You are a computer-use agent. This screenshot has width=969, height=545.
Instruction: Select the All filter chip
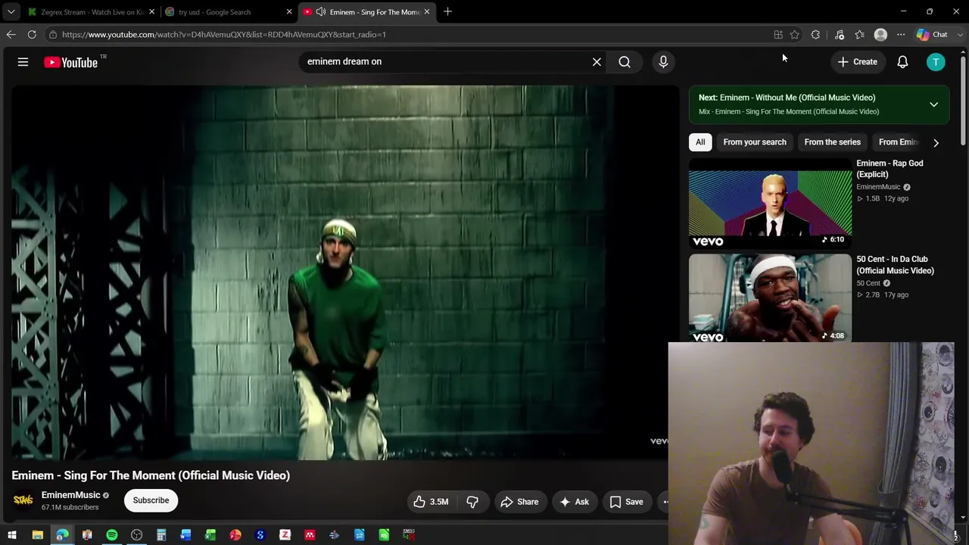tap(700, 142)
